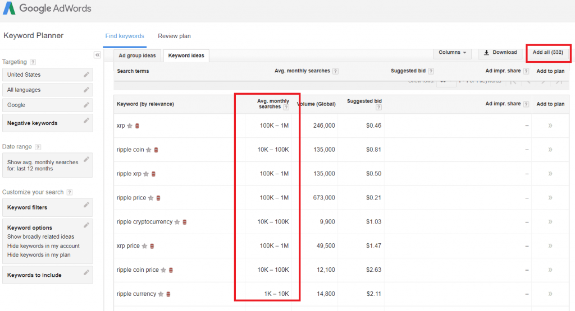Add ripple coin to plan arrow

click(550, 150)
